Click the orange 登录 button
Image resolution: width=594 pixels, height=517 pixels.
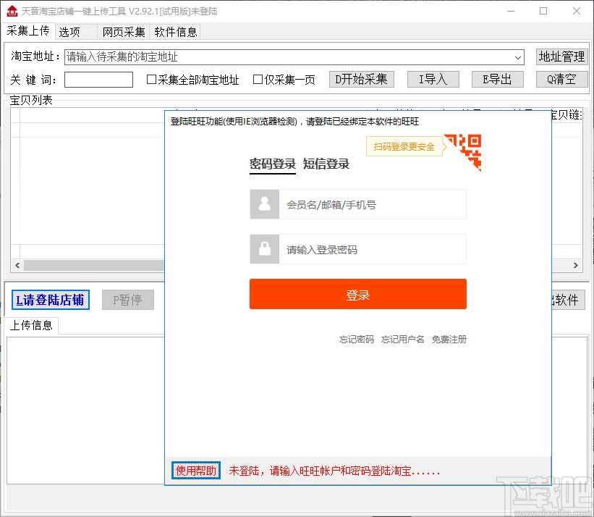357,294
